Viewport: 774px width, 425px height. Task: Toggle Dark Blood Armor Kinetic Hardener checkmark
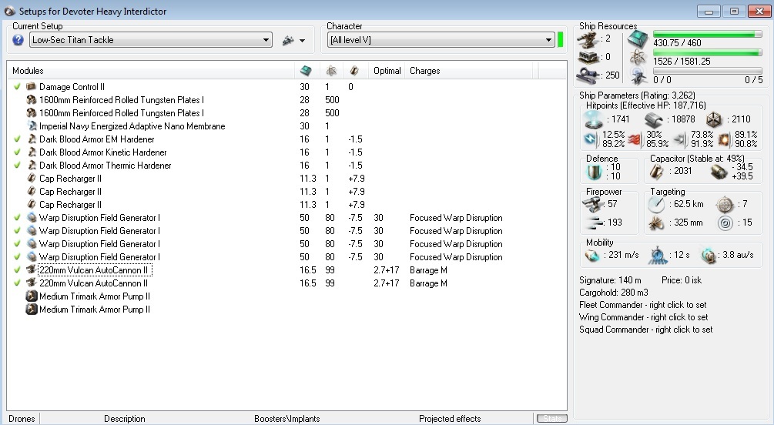17,152
